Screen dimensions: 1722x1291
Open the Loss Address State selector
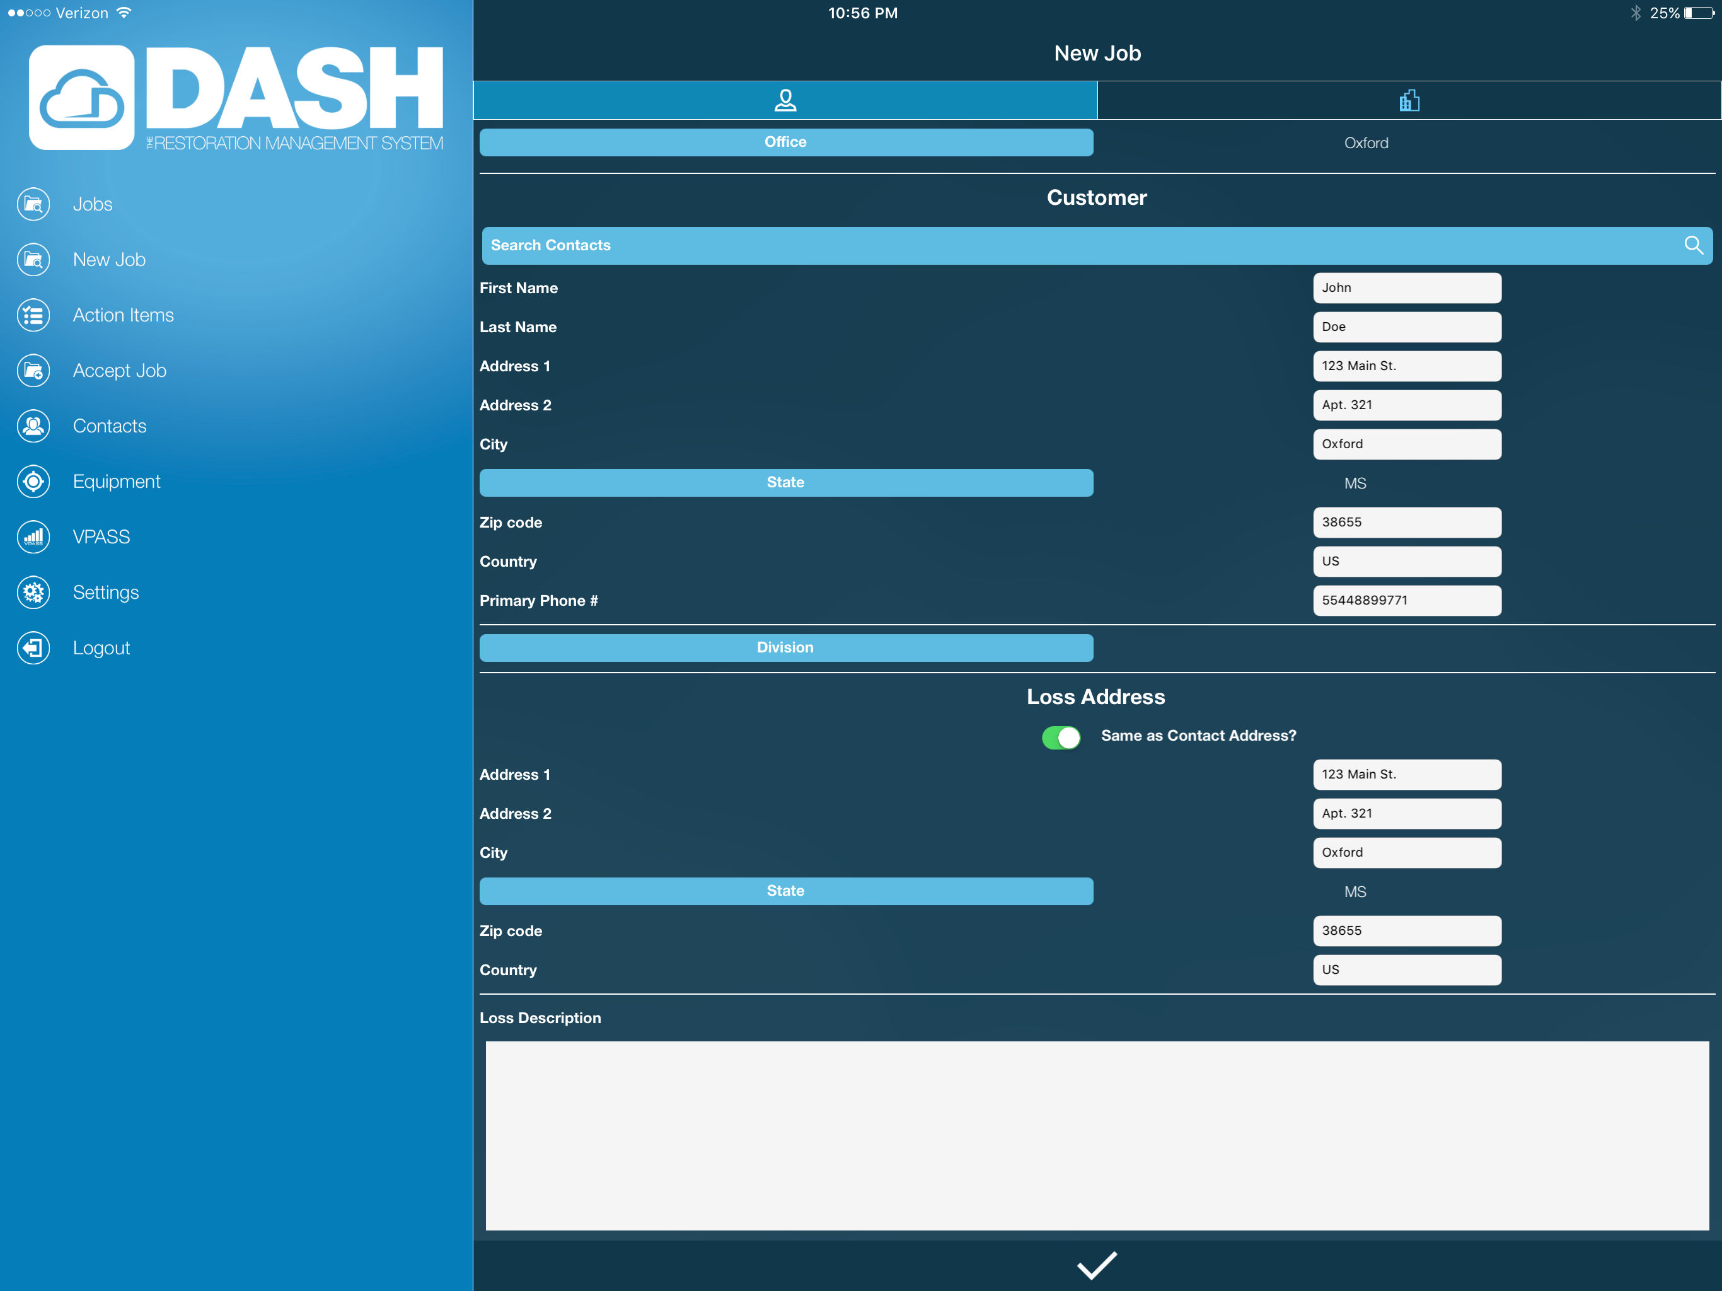click(786, 891)
